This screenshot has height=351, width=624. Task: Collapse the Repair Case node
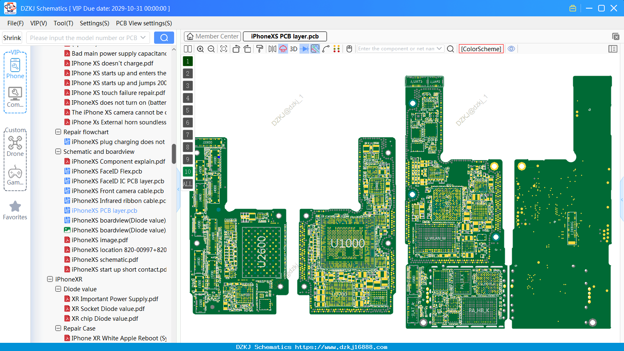pos(58,328)
